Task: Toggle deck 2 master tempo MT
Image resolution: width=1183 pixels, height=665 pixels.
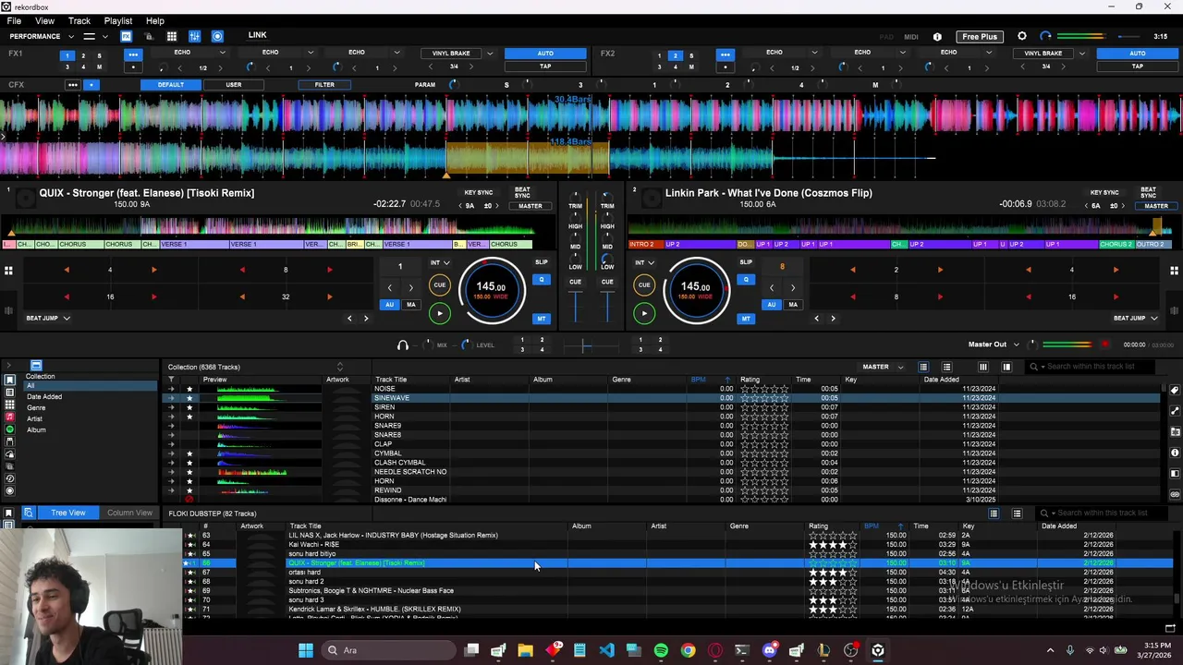Action: point(746,319)
